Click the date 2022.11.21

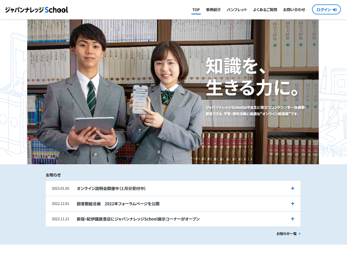[x=60, y=219]
